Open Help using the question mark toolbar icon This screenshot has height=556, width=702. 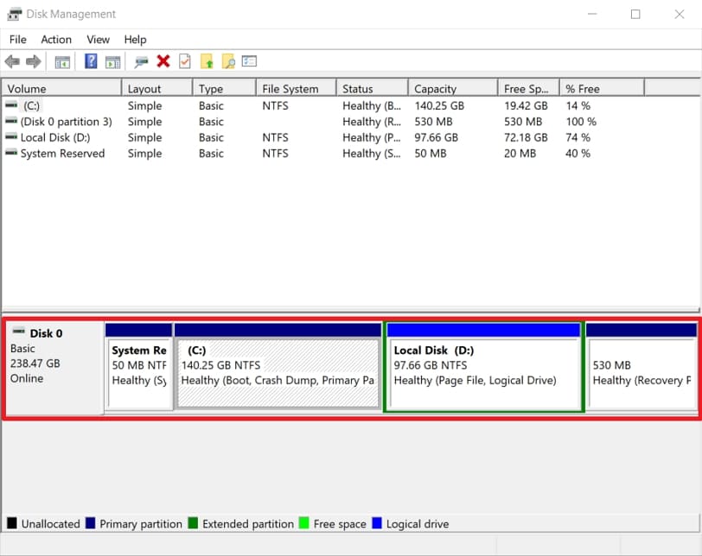pyautogui.click(x=91, y=60)
